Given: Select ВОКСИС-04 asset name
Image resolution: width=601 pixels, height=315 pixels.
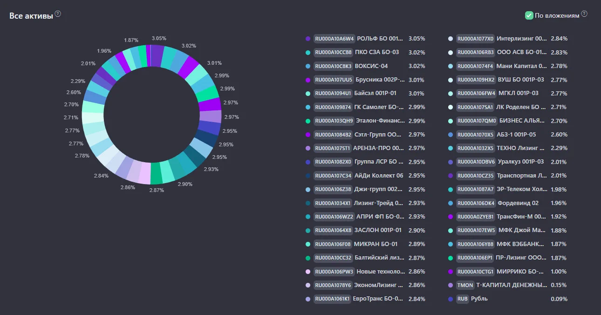Looking at the screenshot, I should point(371,66).
